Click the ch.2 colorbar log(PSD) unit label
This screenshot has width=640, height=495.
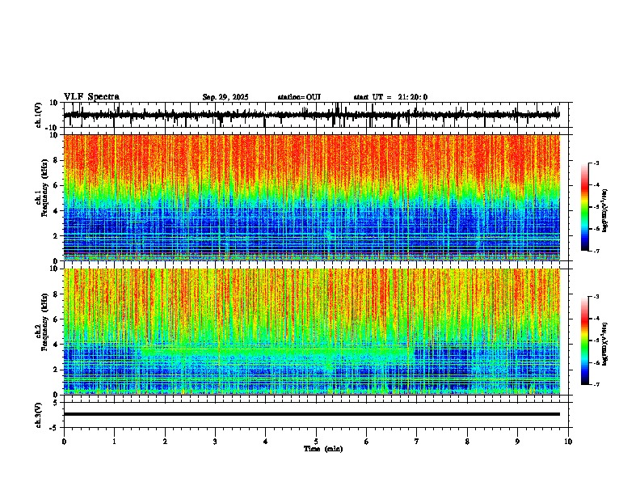605,344
